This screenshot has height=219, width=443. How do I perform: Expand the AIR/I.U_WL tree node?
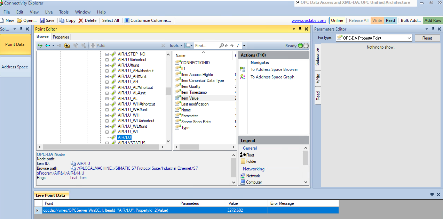(x=107, y=132)
